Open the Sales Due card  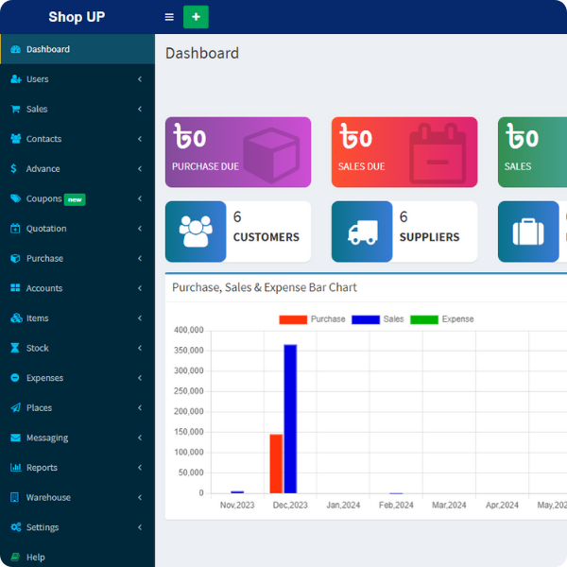[x=404, y=152]
